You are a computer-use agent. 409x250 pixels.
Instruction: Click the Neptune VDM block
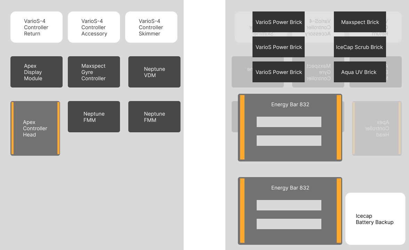point(154,72)
